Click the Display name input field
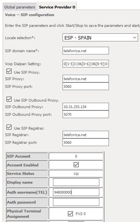Viewport: 140px width, 222px height. 76,182
